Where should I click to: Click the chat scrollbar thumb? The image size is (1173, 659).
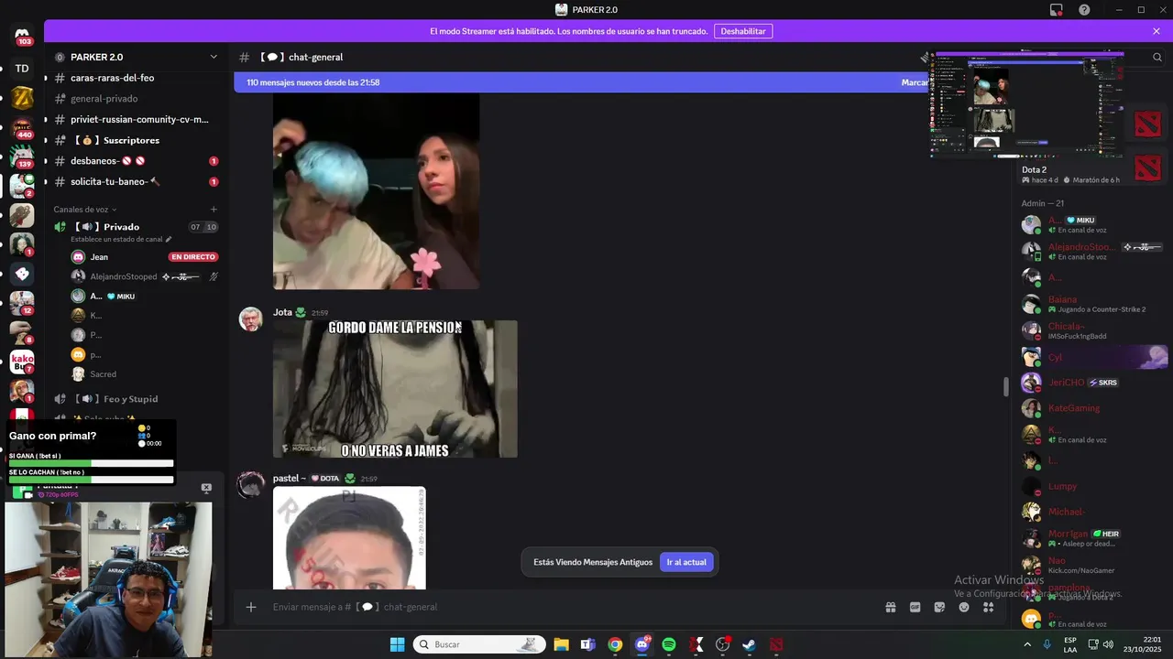[x=1005, y=386]
